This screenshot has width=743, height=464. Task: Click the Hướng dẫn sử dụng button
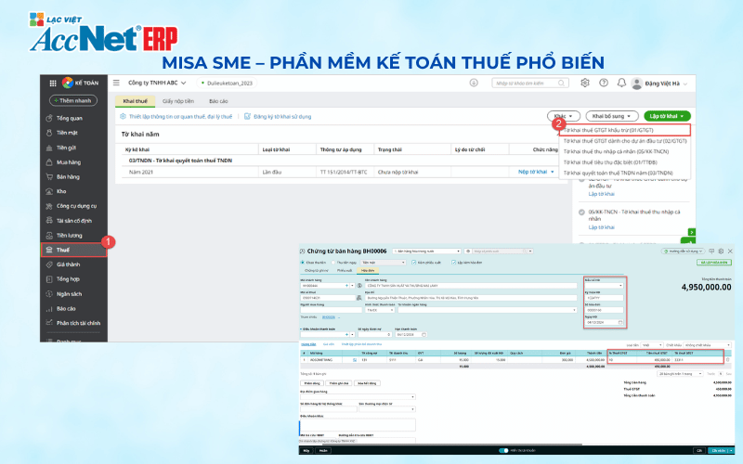[684, 251]
